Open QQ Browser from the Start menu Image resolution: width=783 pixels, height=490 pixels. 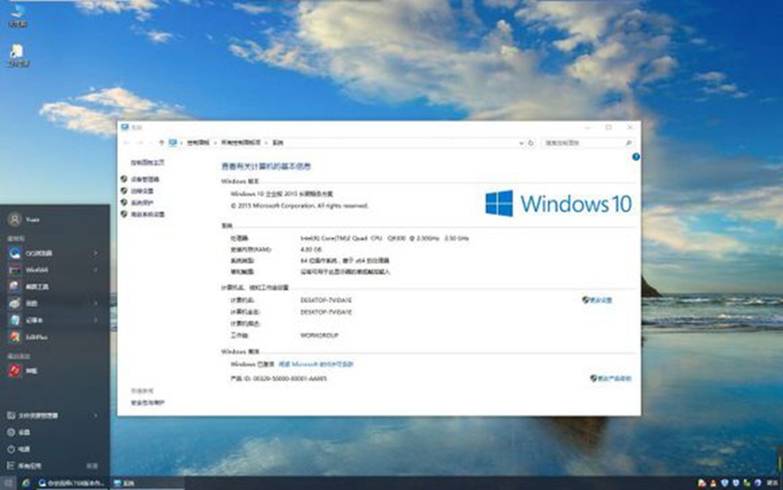(x=38, y=253)
